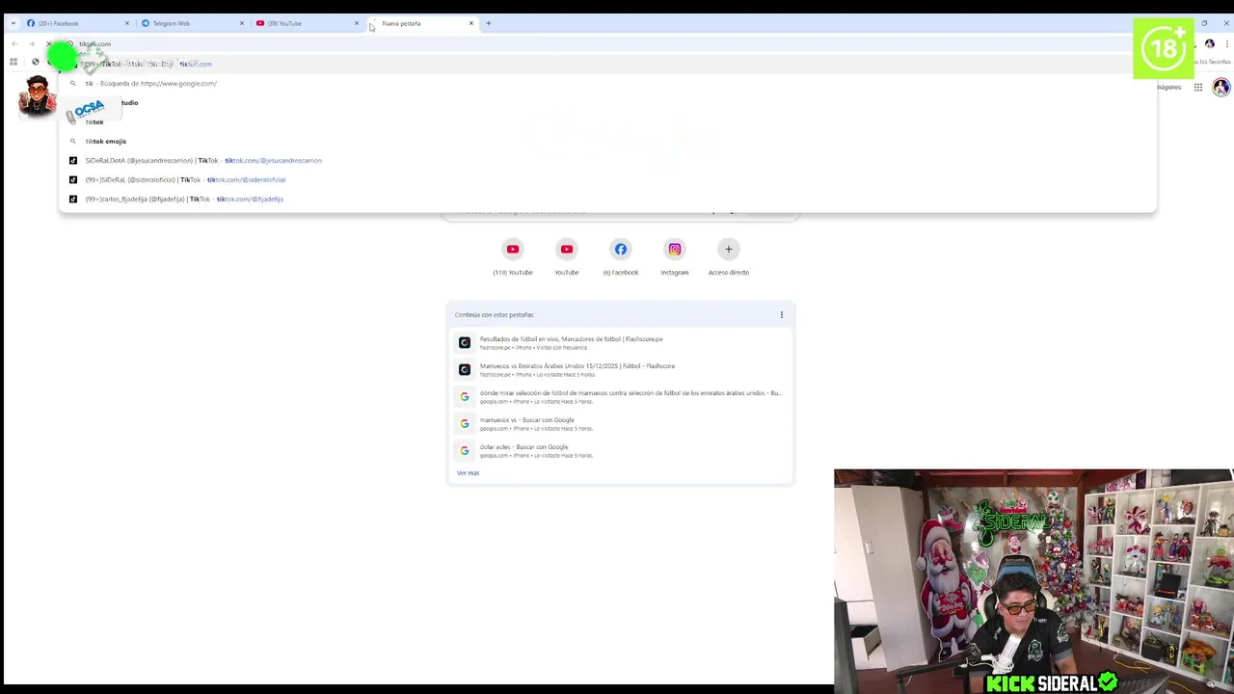Add a shortcut with Acceso directo
The image size is (1234, 694).
[x=729, y=257]
